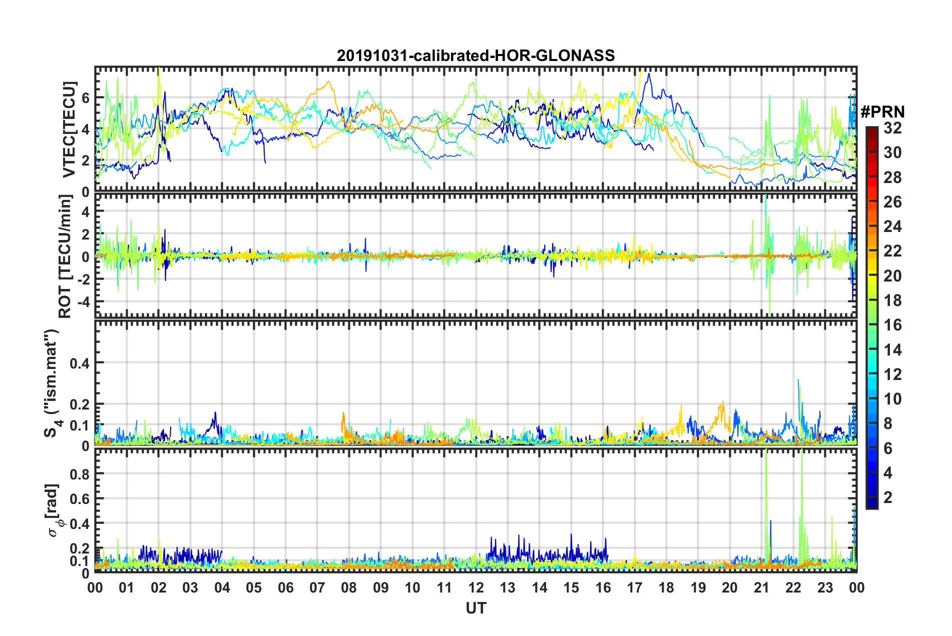Click colorbar tick label 20
The height and width of the screenshot is (636, 952).
coord(892,276)
